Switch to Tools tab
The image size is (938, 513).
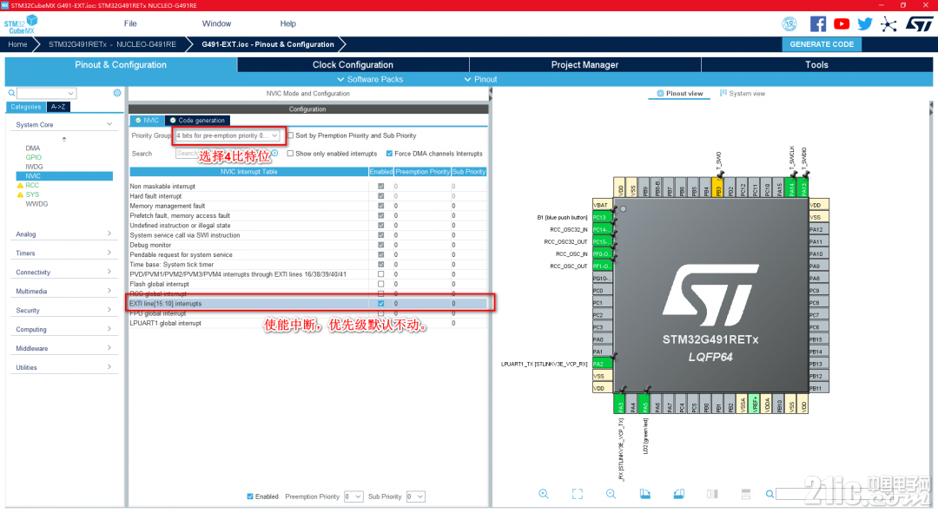[x=816, y=64]
